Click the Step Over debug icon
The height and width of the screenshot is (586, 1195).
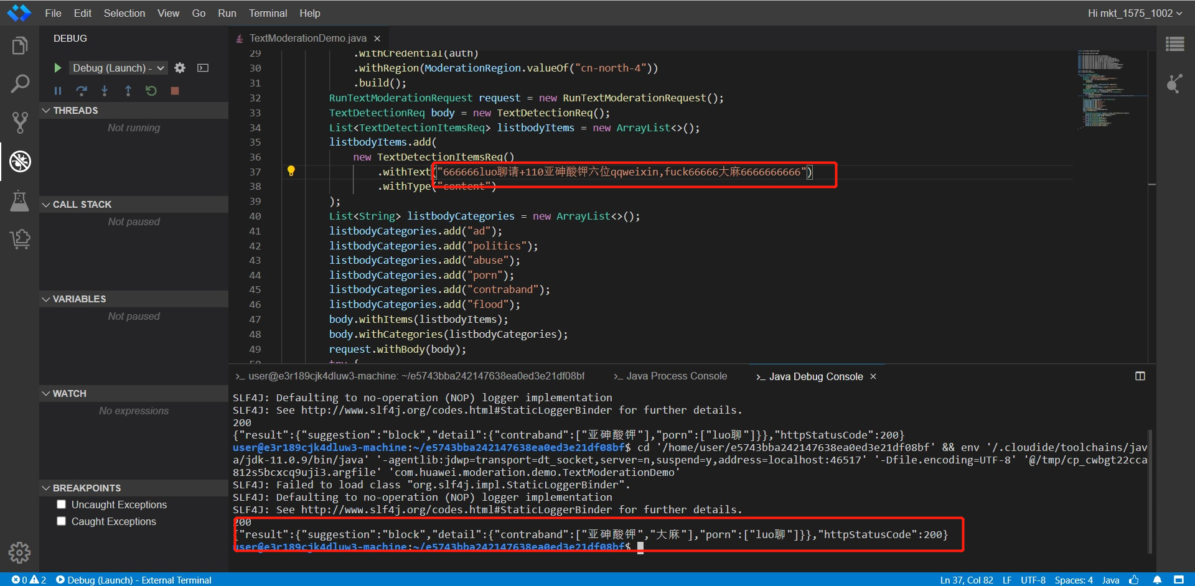[82, 91]
